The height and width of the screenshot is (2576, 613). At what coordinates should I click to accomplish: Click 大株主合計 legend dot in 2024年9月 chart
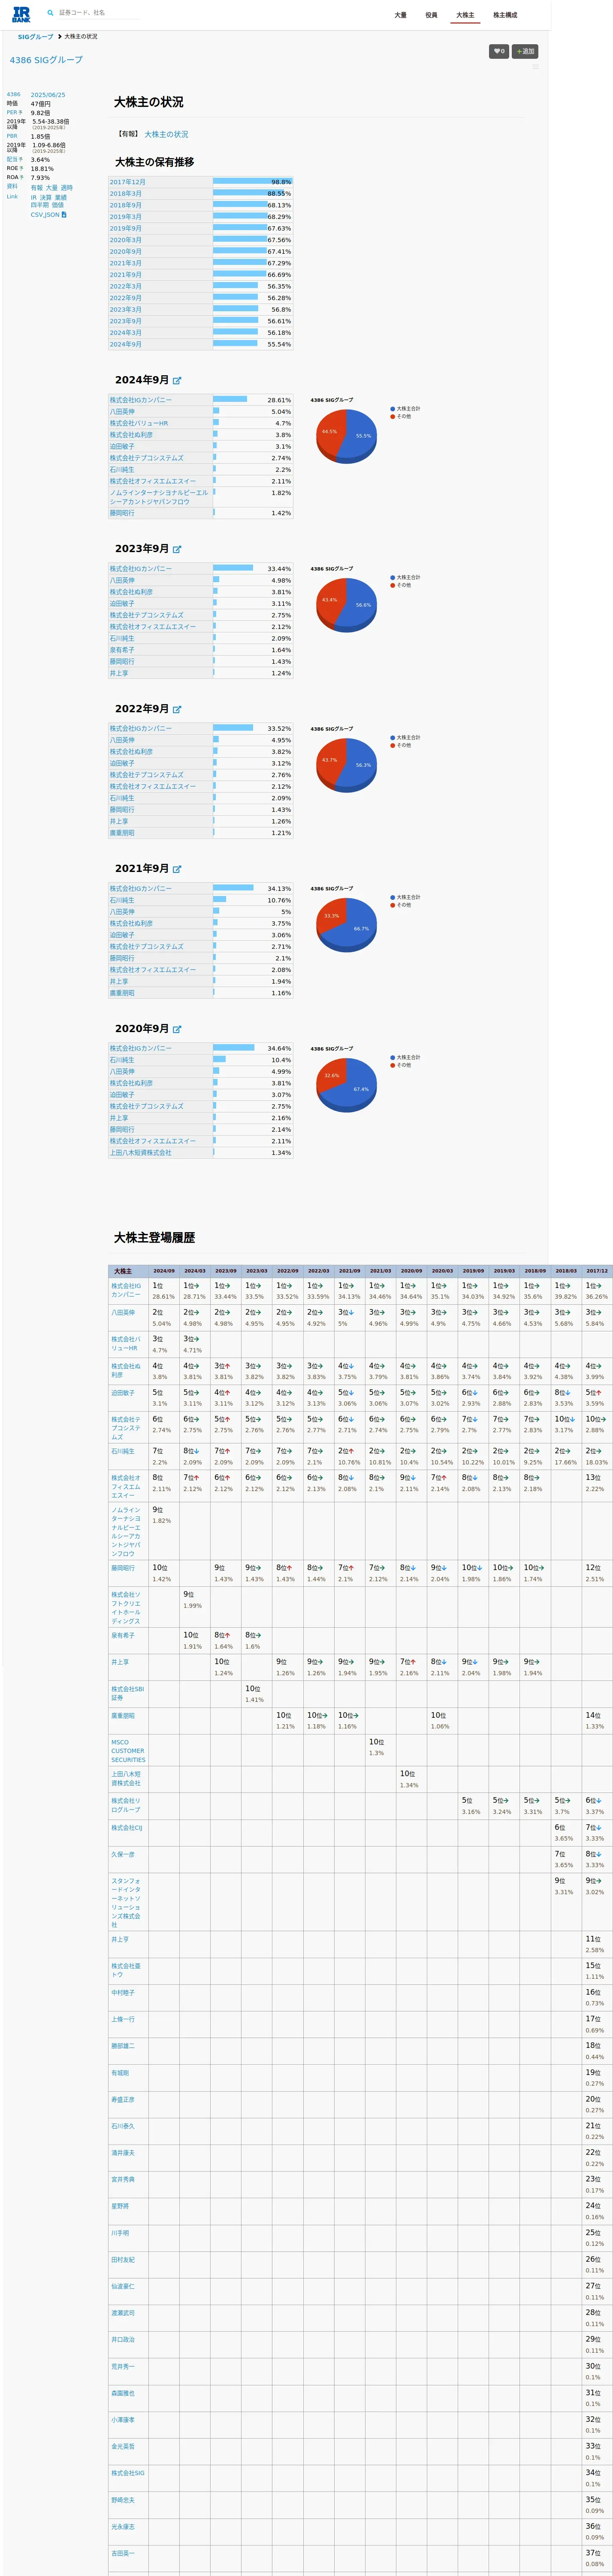pos(393,409)
